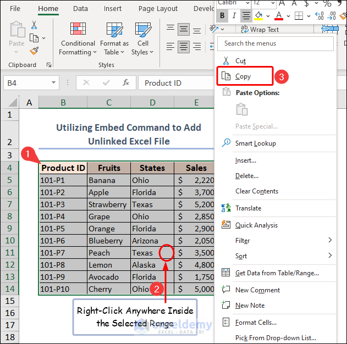
Task: Click Format as Table icon
Action: pyautogui.click(x=114, y=30)
